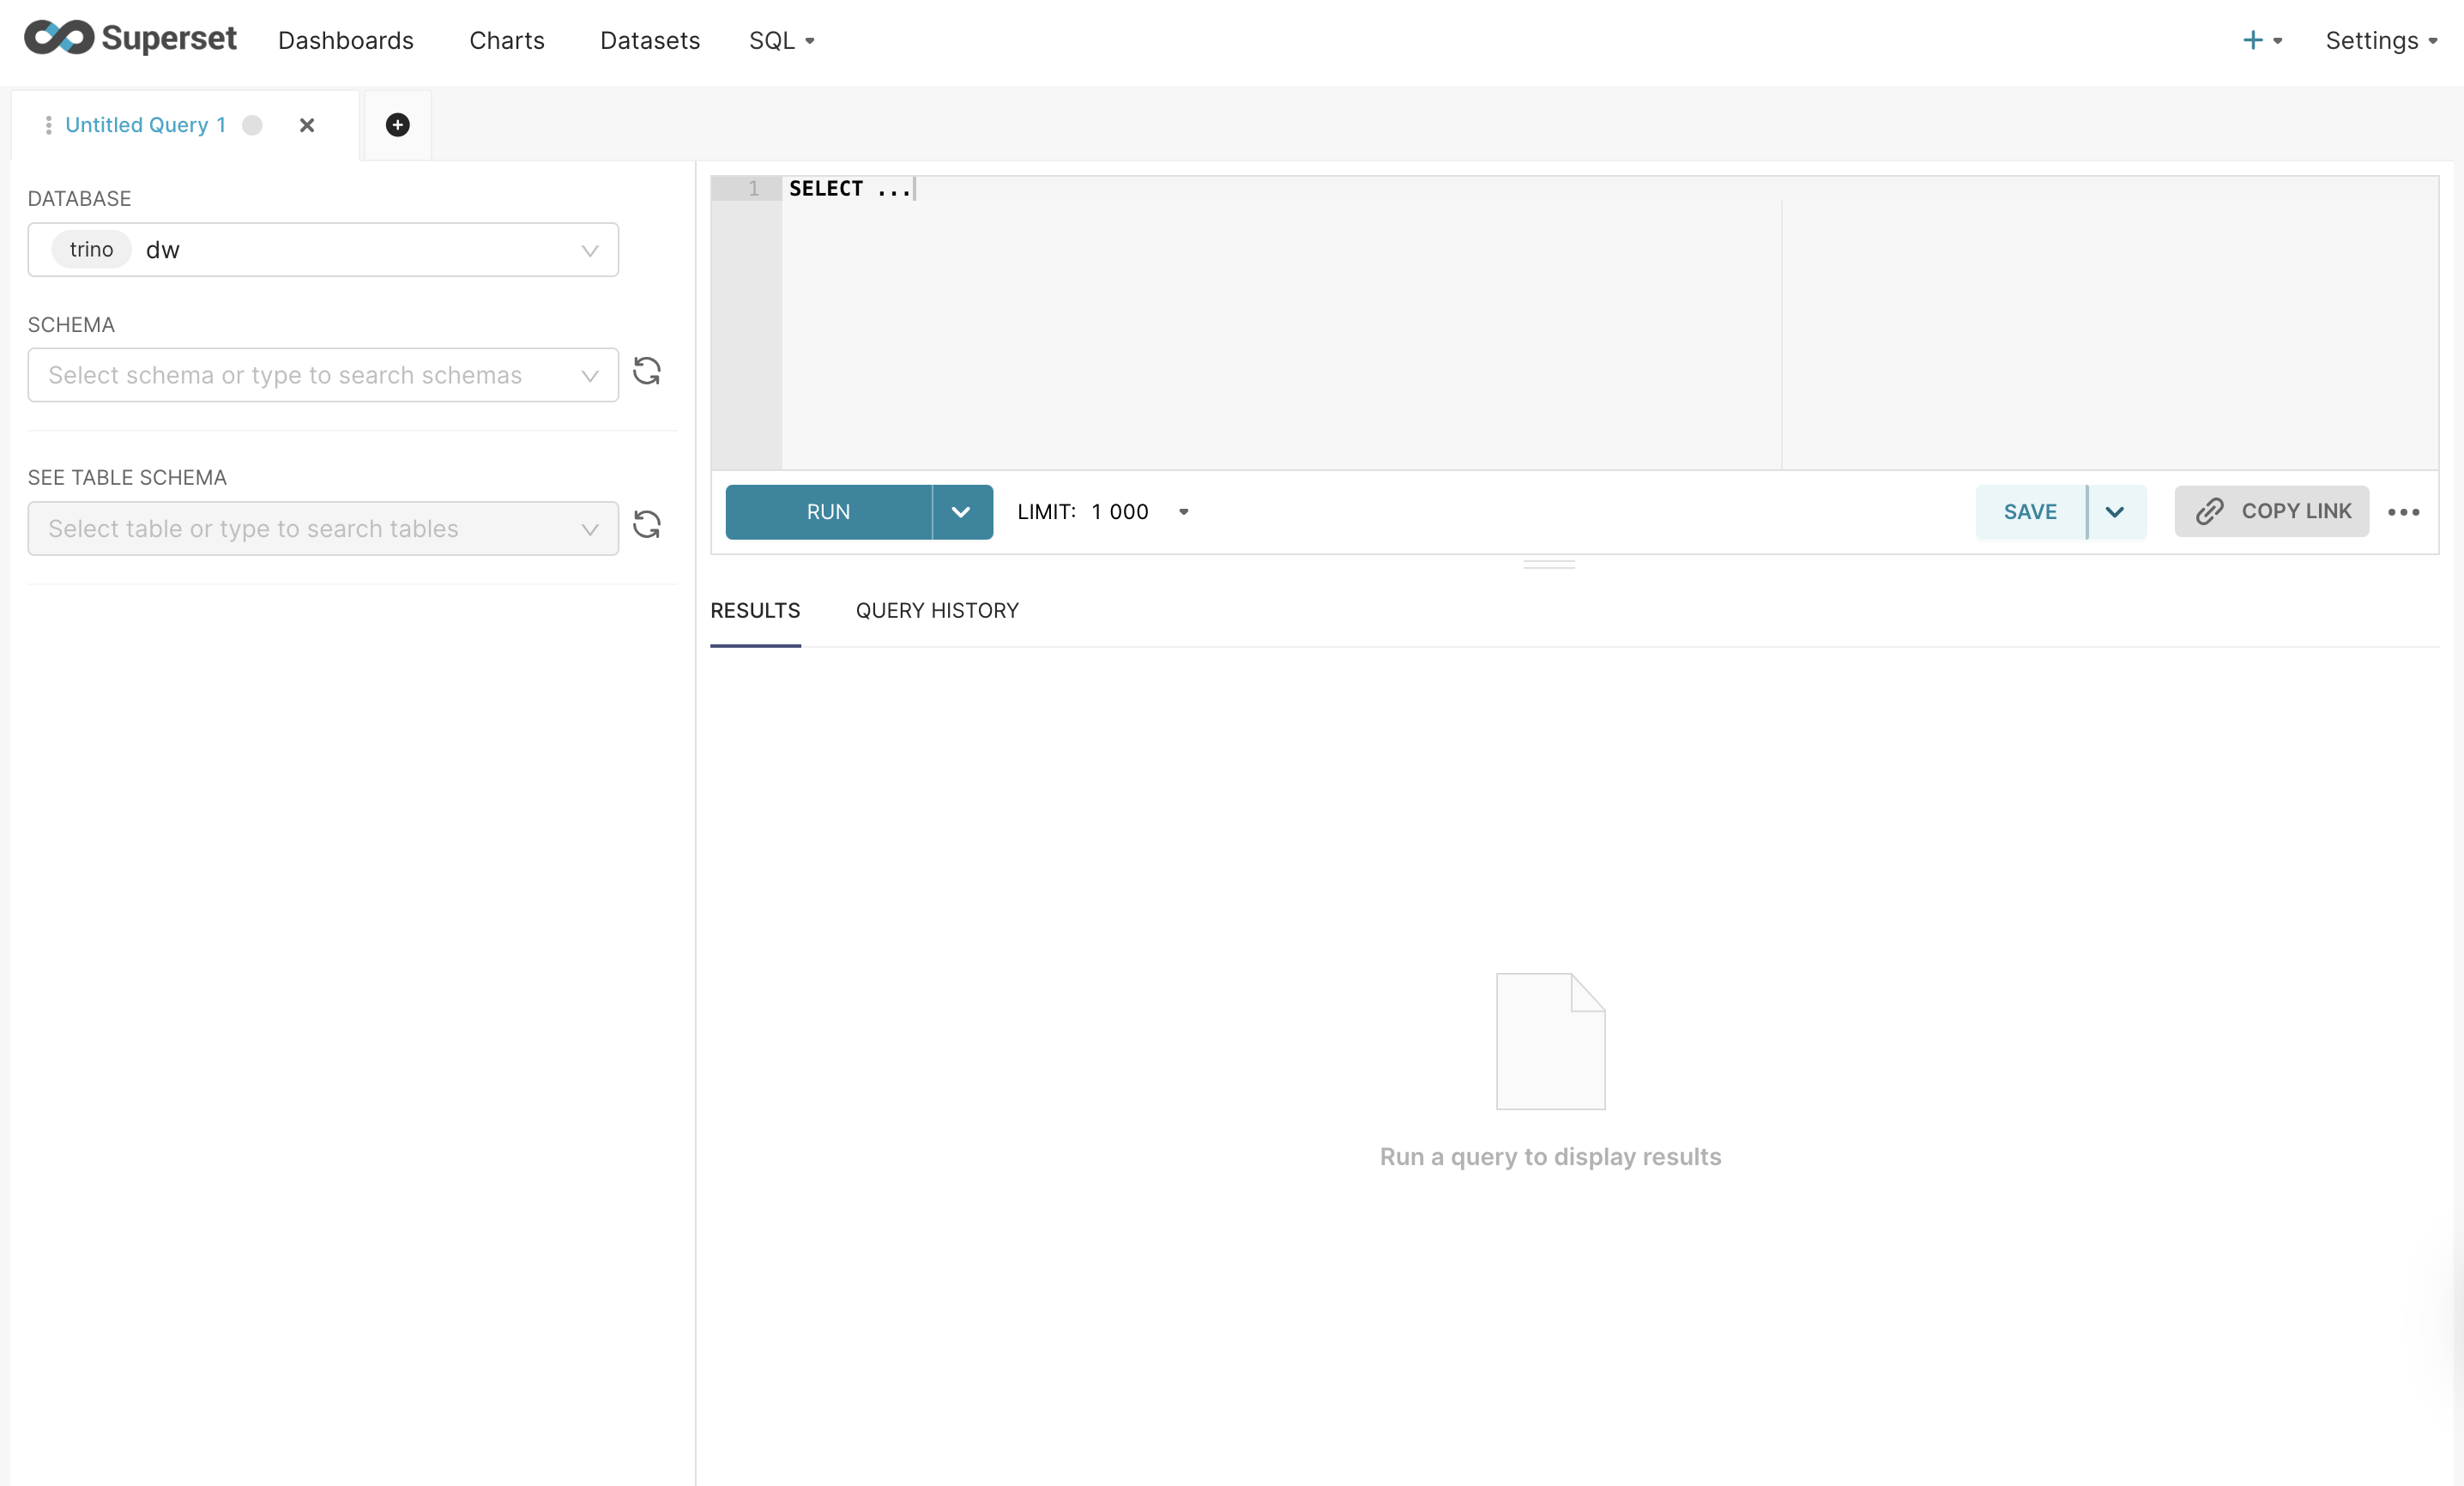Click the Copy Link button
Screen dimensions: 2464x1486
[2271, 511]
